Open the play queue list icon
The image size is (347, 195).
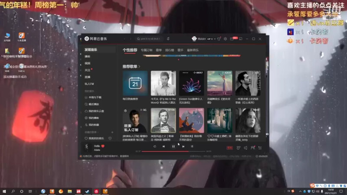click(260, 148)
